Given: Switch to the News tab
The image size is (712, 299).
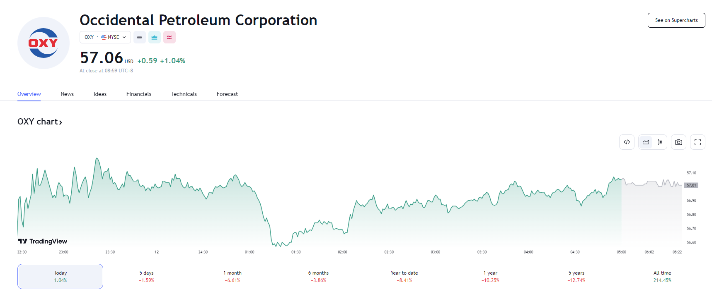Looking at the screenshot, I should pyautogui.click(x=67, y=94).
